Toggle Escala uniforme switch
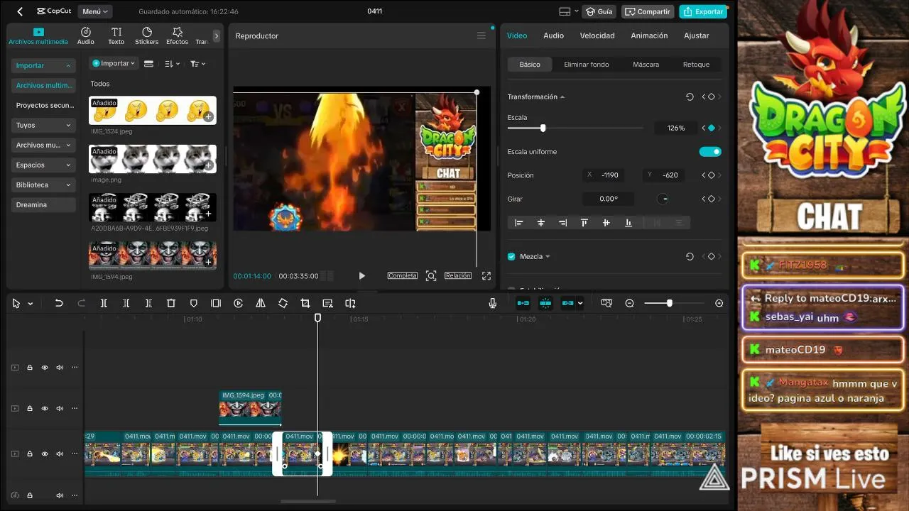909x511 pixels. 710,151
